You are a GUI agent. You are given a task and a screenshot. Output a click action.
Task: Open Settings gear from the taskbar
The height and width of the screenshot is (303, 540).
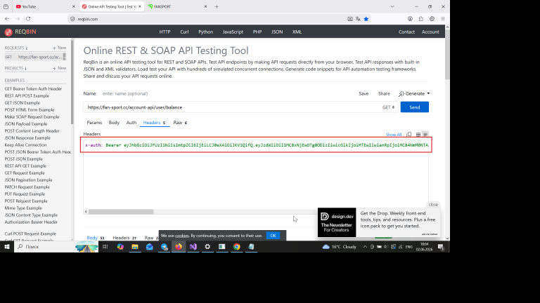[x=207, y=247]
